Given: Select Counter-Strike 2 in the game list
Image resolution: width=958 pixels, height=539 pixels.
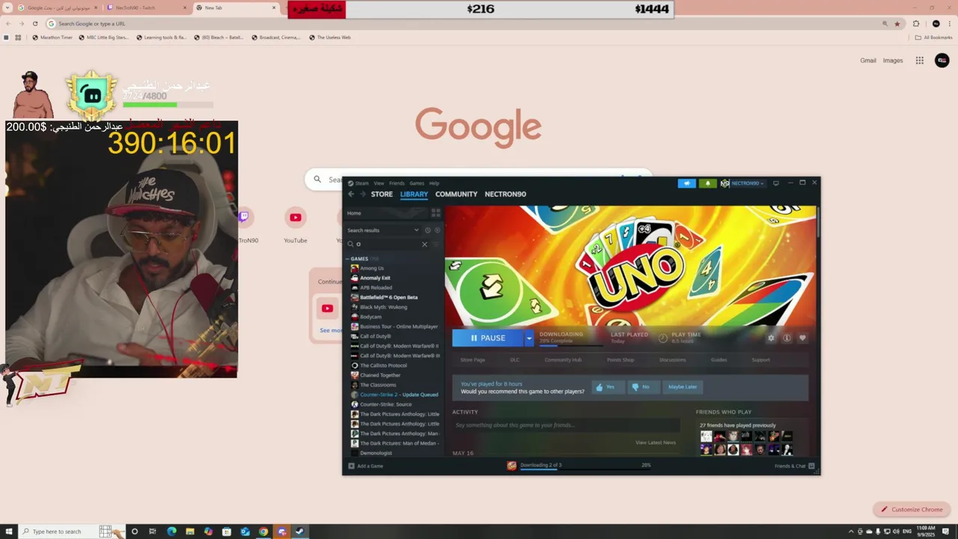Looking at the screenshot, I should (x=395, y=395).
